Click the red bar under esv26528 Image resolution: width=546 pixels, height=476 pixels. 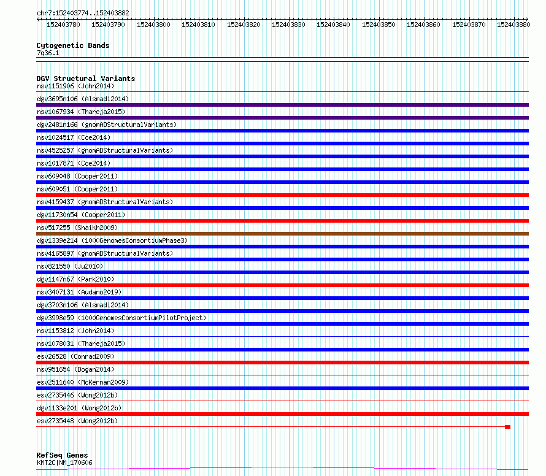(x=282, y=363)
